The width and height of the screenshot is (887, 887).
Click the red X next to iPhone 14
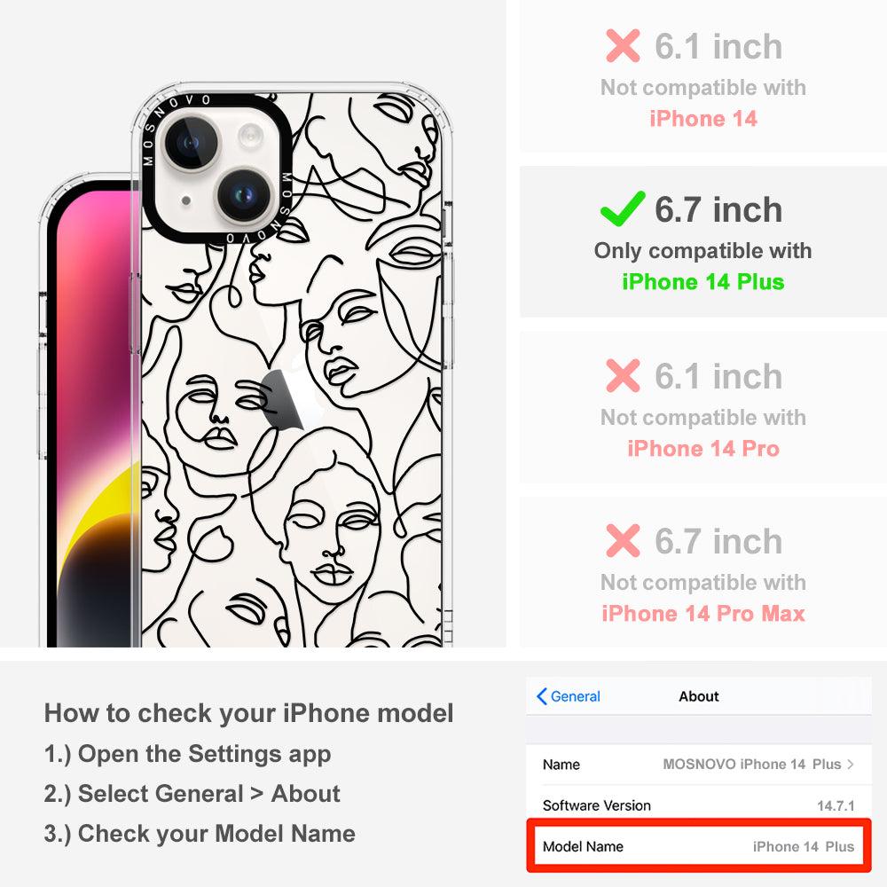click(623, 46)
